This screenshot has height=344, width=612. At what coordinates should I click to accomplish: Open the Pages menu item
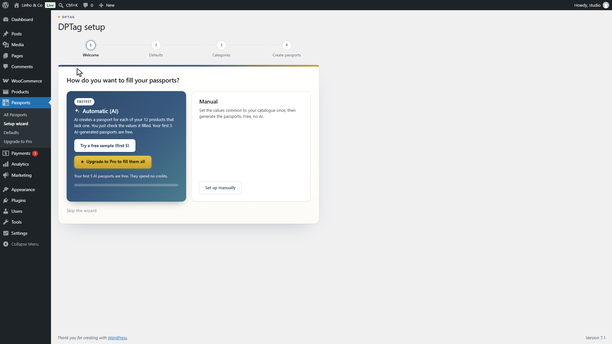(25, 56)
